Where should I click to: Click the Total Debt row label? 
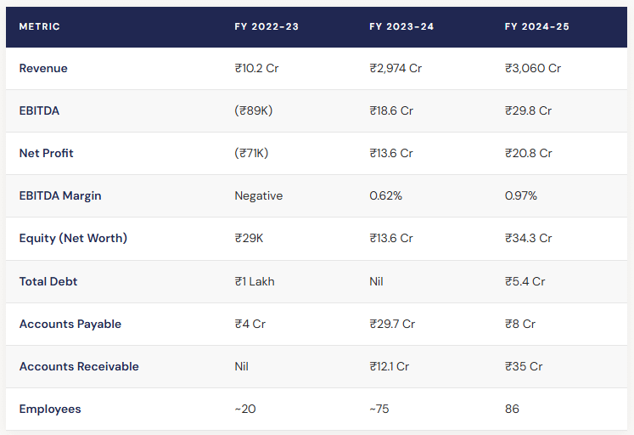[48, 281]
